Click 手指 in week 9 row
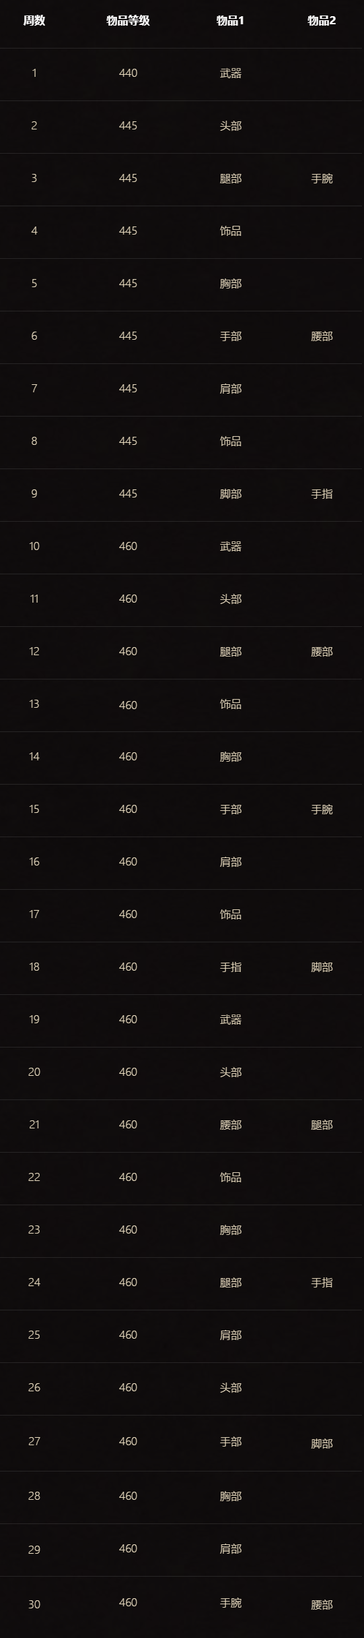This screenshot has width=364, height=1638. pos(322,493)
